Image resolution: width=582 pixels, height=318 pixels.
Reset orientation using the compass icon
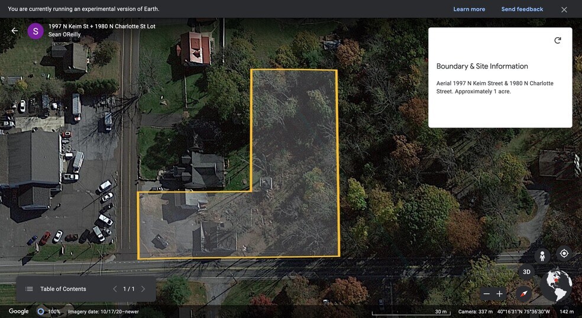tap(523, 294)
